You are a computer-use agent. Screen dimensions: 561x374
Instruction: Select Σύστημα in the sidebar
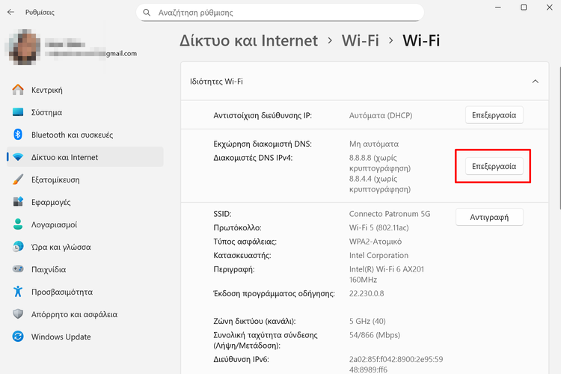click(x=46, y=112)
